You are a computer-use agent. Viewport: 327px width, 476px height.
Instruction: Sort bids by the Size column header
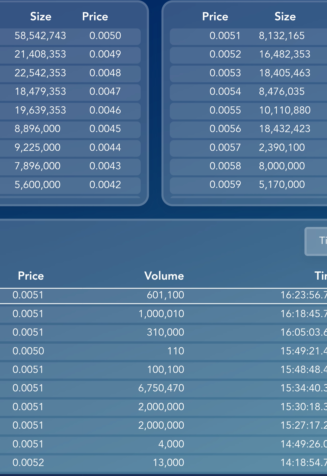pyautogui.click(x=41, y=17)
